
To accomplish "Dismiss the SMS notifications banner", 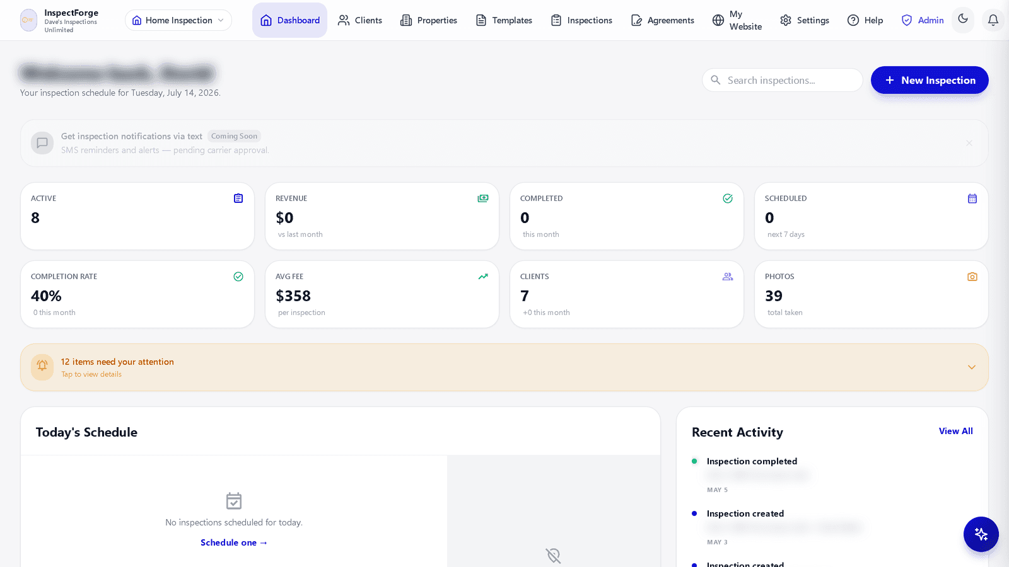I will click(969, 143).
